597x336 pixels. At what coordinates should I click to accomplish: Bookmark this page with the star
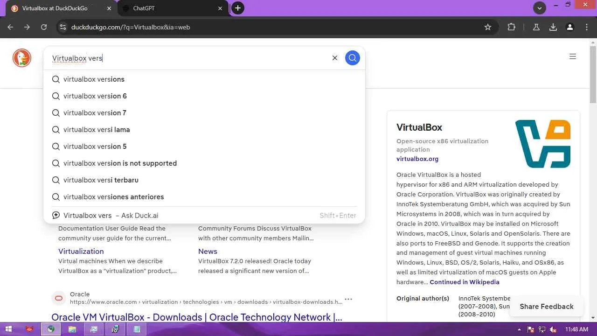tap(488, 27)
